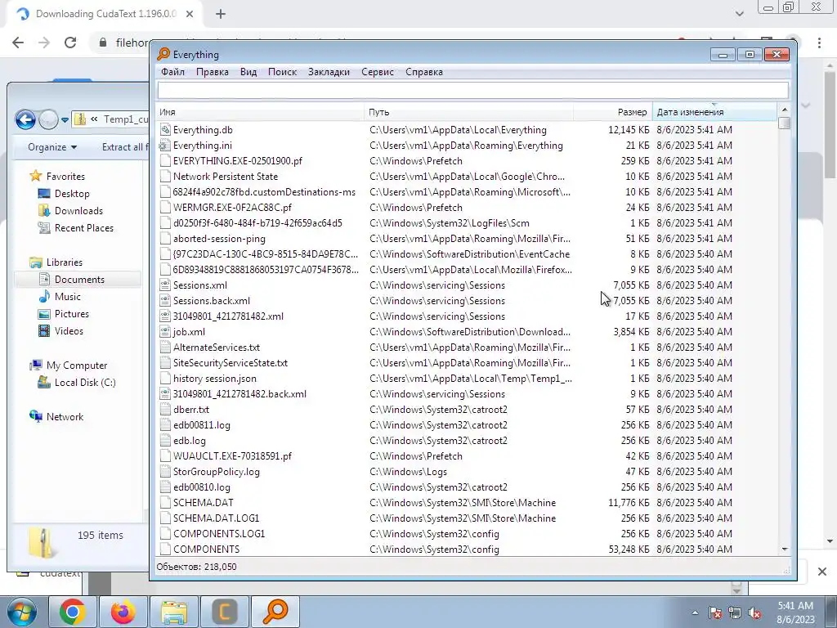This screenshot has height=628, width=837.
Task: Open Firefox from the taskbar
Action: point(123,612)
